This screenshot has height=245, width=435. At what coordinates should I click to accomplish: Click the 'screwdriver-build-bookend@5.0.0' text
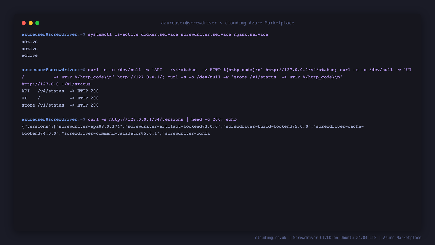click(x=268, y=126)
